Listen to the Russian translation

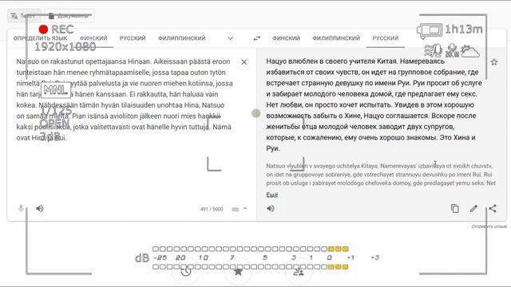pos(271,208)
